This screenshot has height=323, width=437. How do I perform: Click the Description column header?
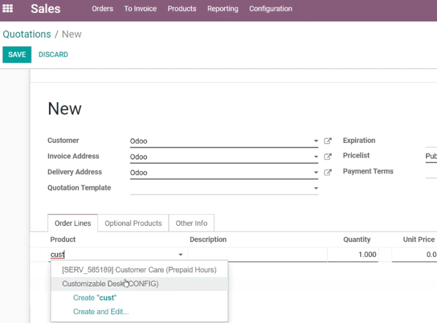pos(208,239)
